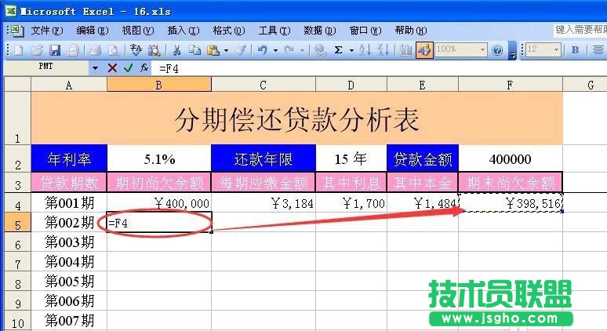Click the Copy icon
This screenshot has height=331, width=607.
point(194,50)
